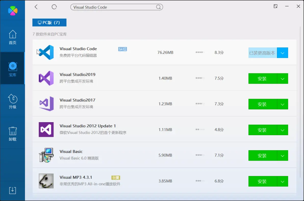
Task: Open the Visual Studio2019 title link
Action: pos(77,74)
